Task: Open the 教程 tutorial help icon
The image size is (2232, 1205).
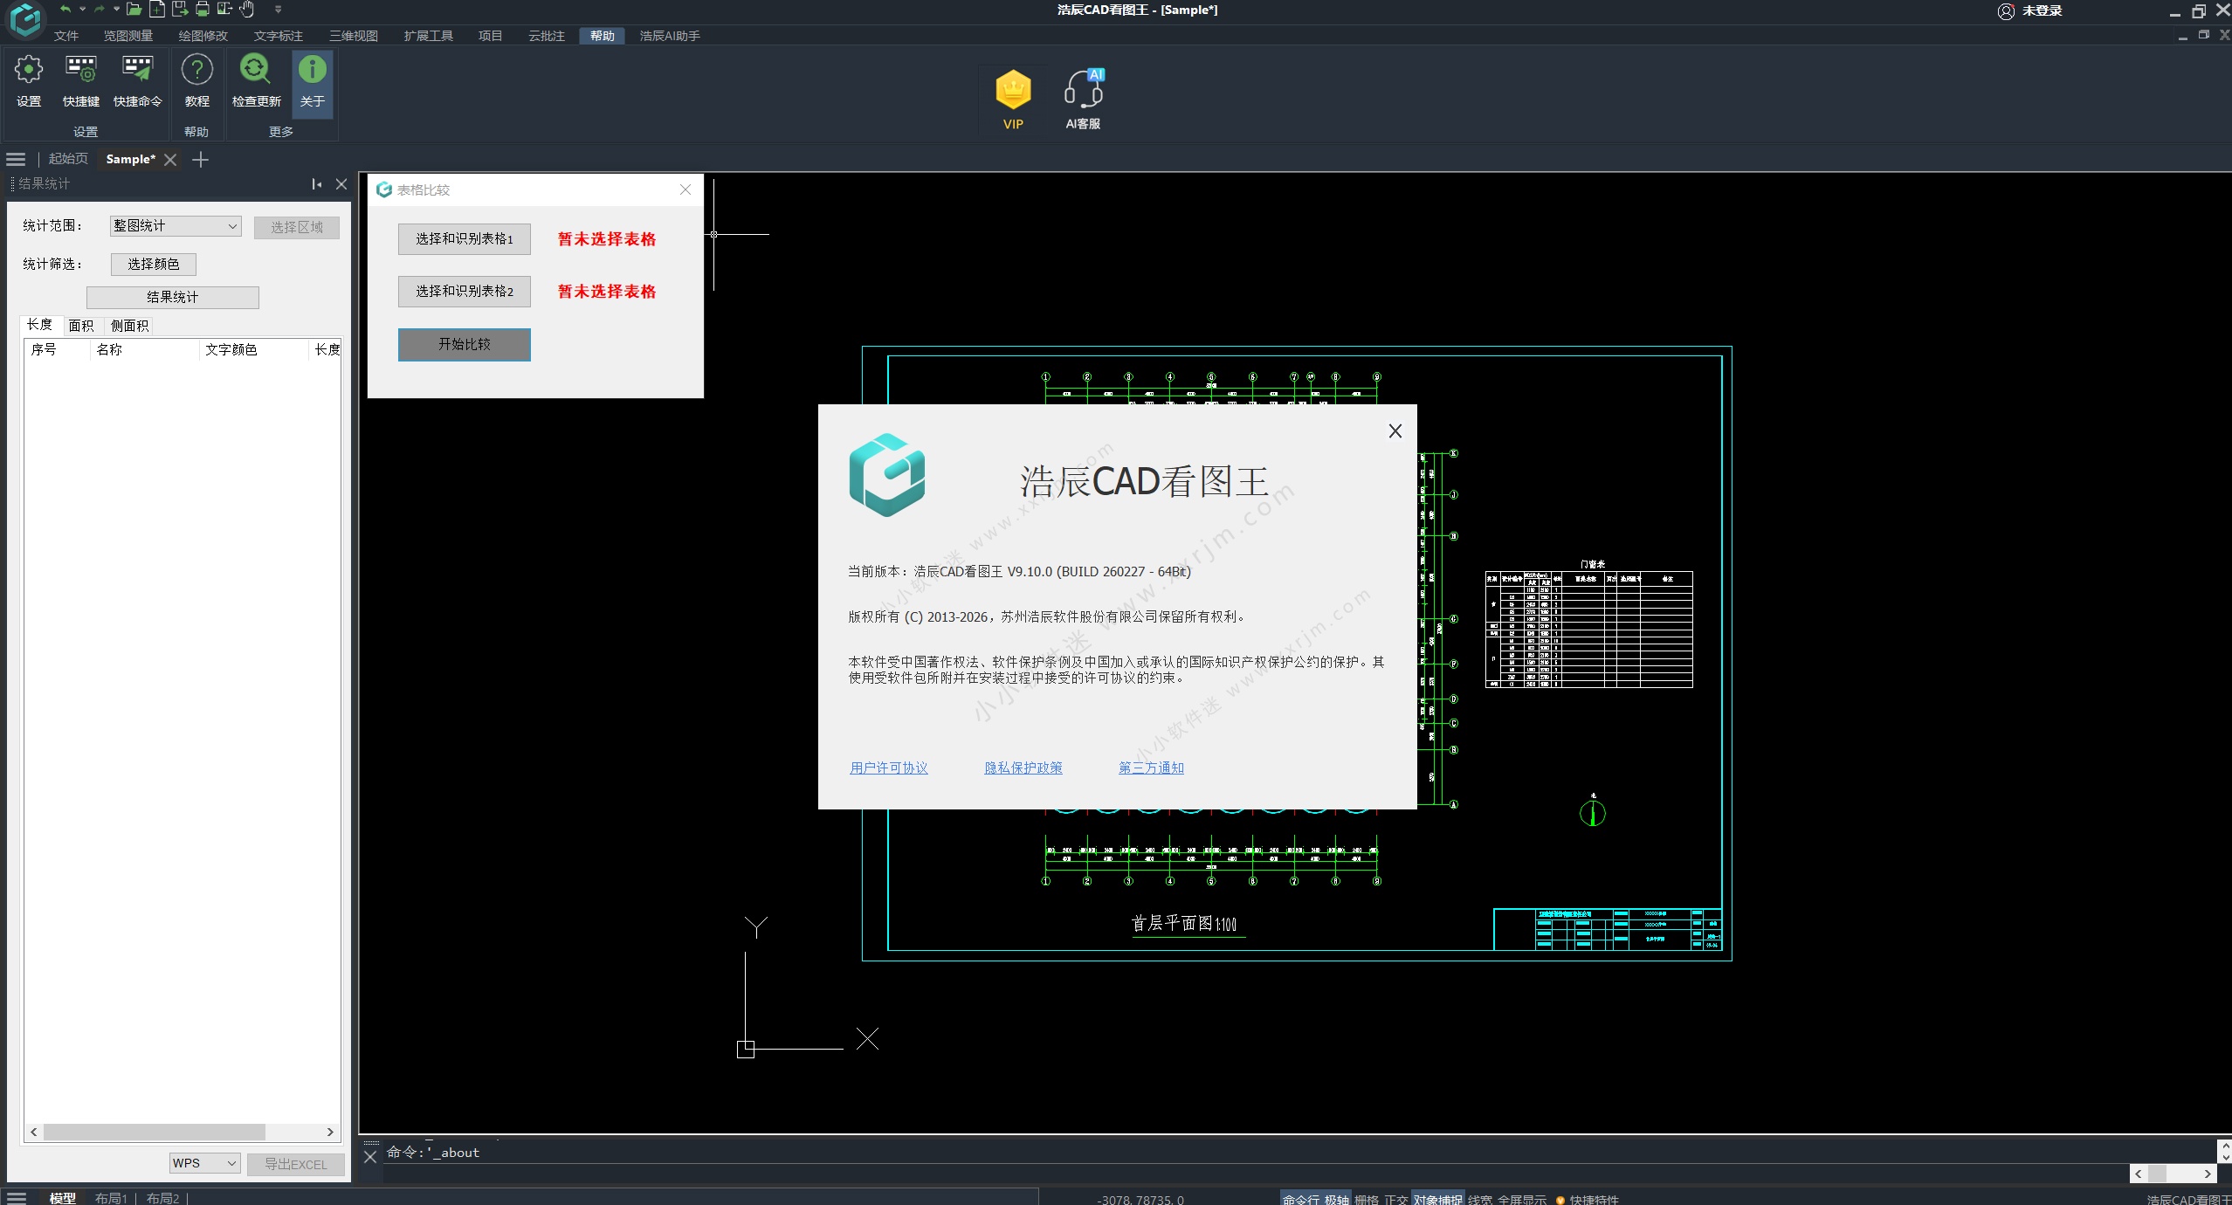Action: [x=197, y=80]
